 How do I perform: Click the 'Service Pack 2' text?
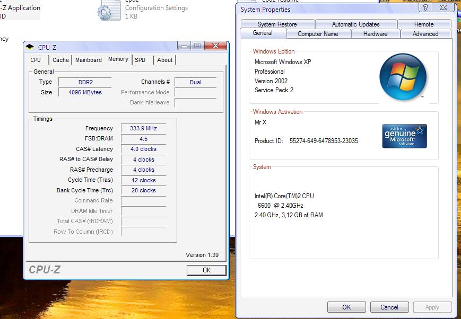[x=274, y=90]
